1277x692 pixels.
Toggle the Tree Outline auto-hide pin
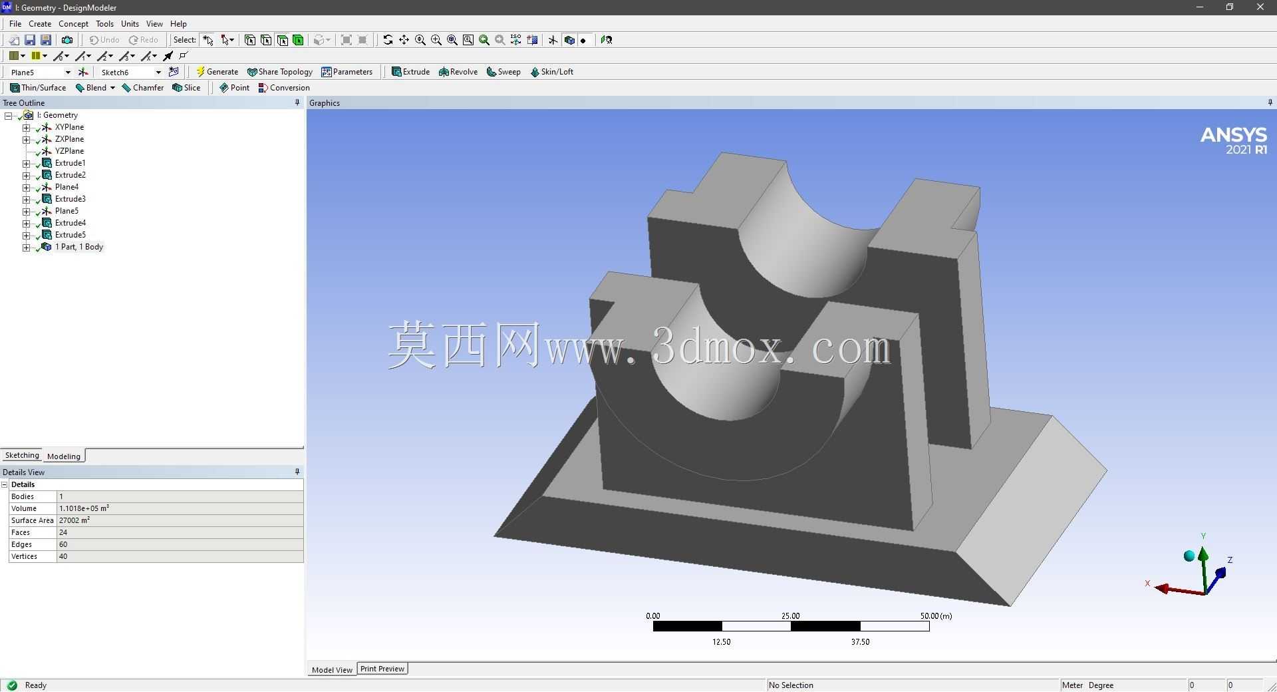pos(297,102)
